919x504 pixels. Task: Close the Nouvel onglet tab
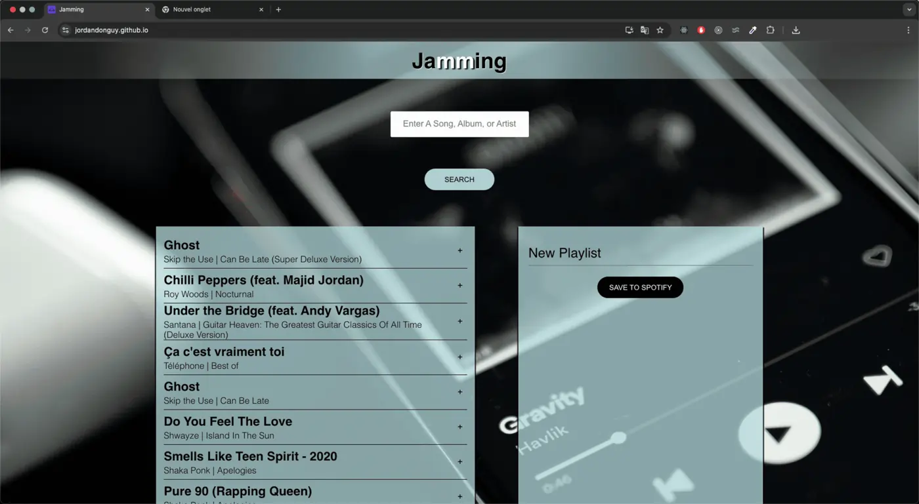tap(261, 10)
